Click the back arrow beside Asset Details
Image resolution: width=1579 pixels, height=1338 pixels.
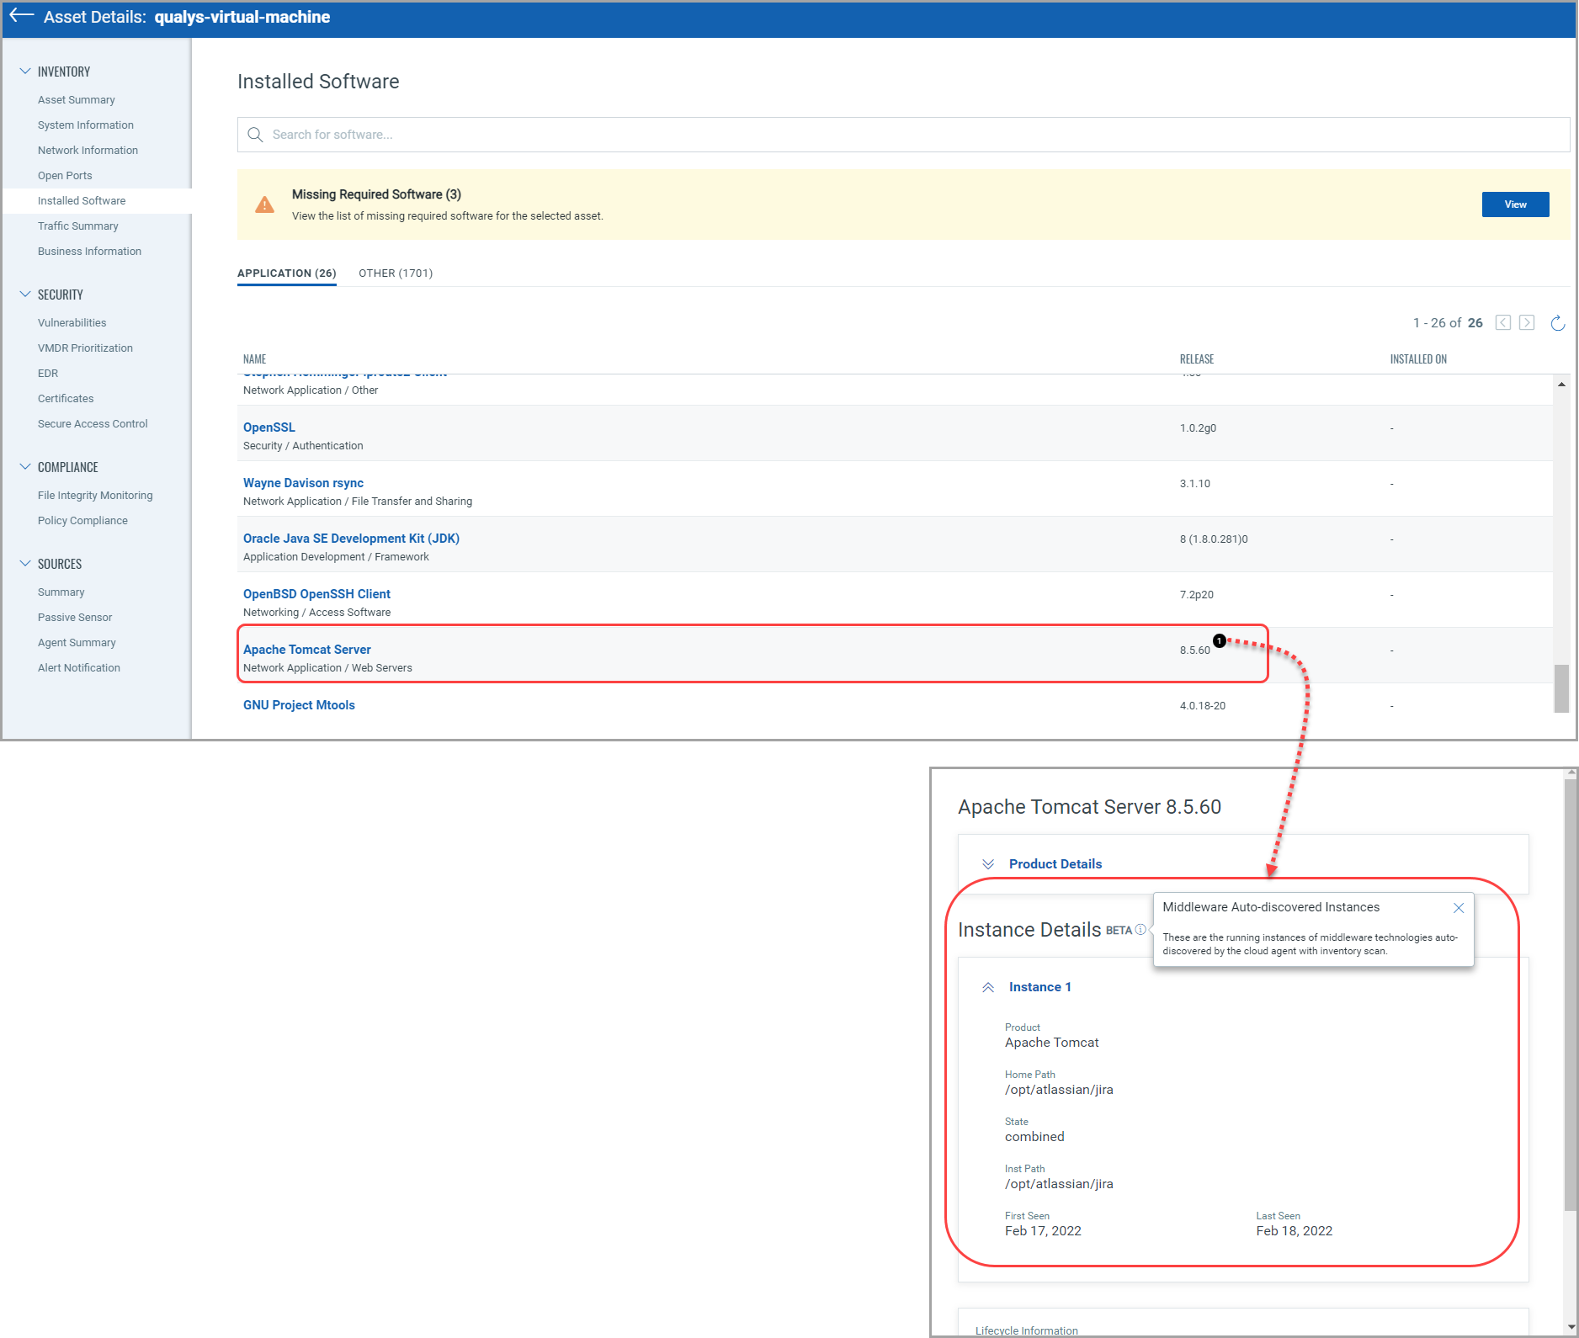pyautogui.click(x=22, y=16)
